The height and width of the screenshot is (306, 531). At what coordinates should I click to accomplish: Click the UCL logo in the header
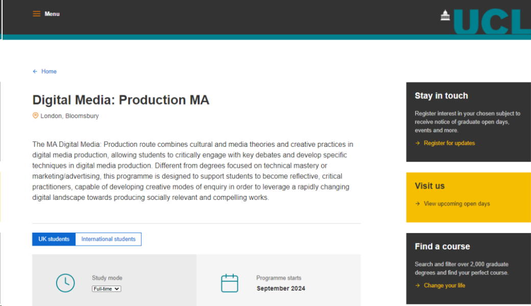(485, 21)
